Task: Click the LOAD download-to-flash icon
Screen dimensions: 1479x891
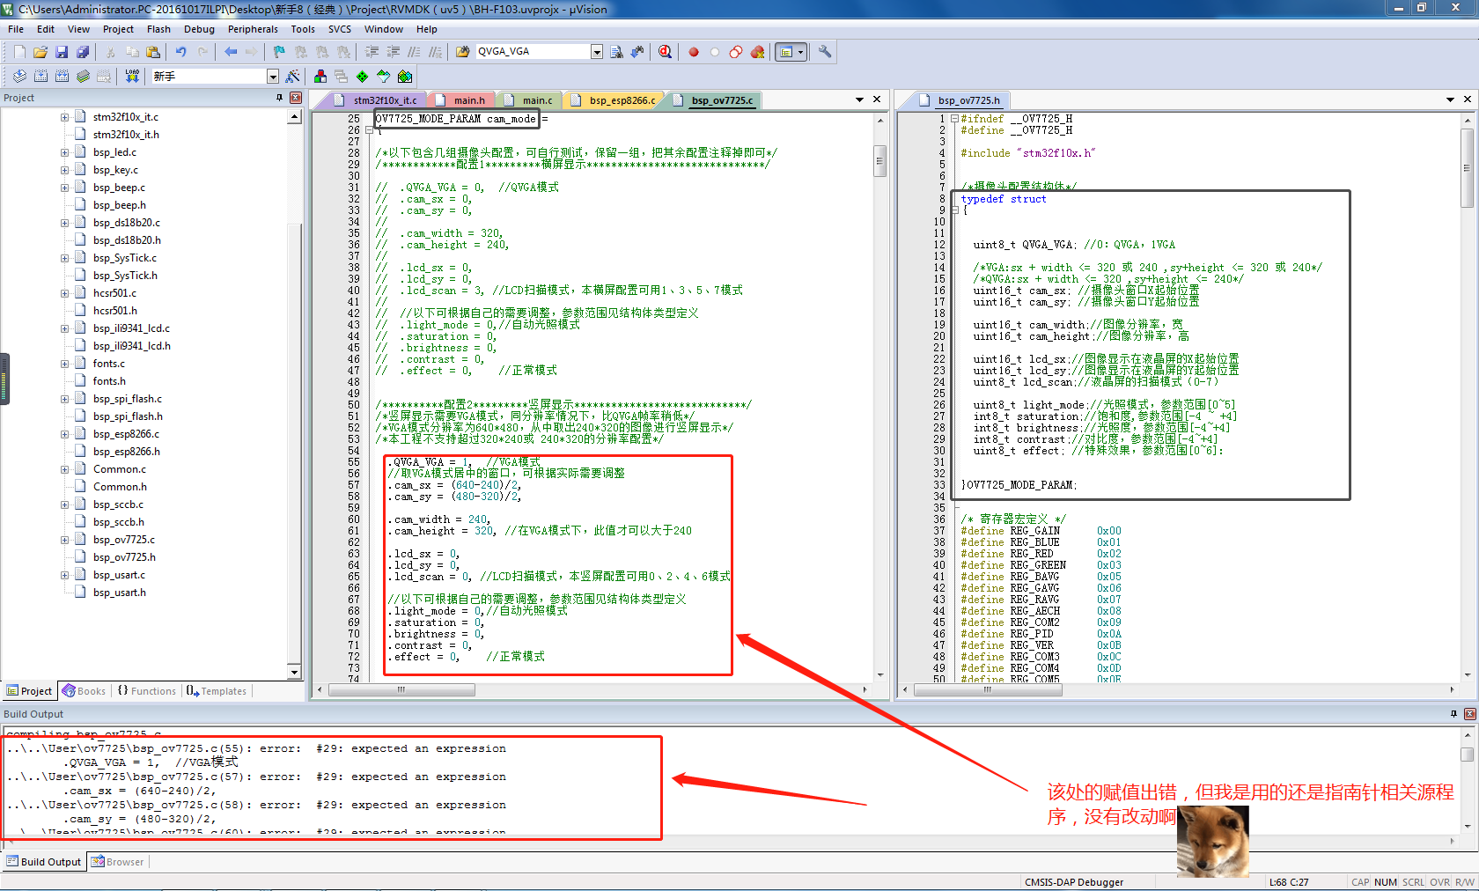Action: 132,77
